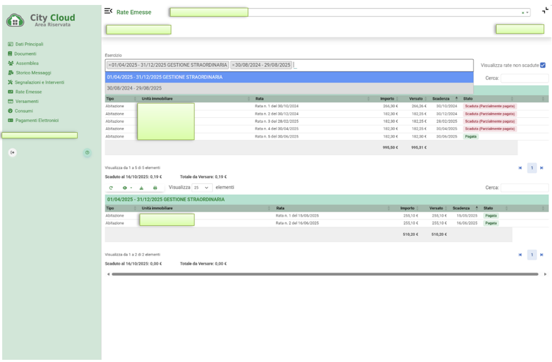
Task: Open Pagamenti Elettronici menu item
Action: [37, 120]
